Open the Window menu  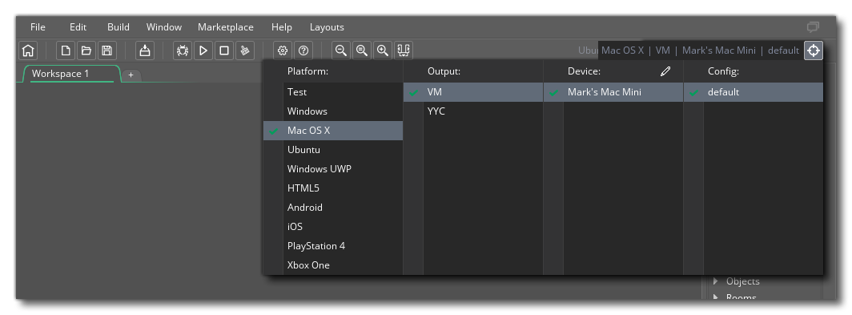tap(164, 26)
